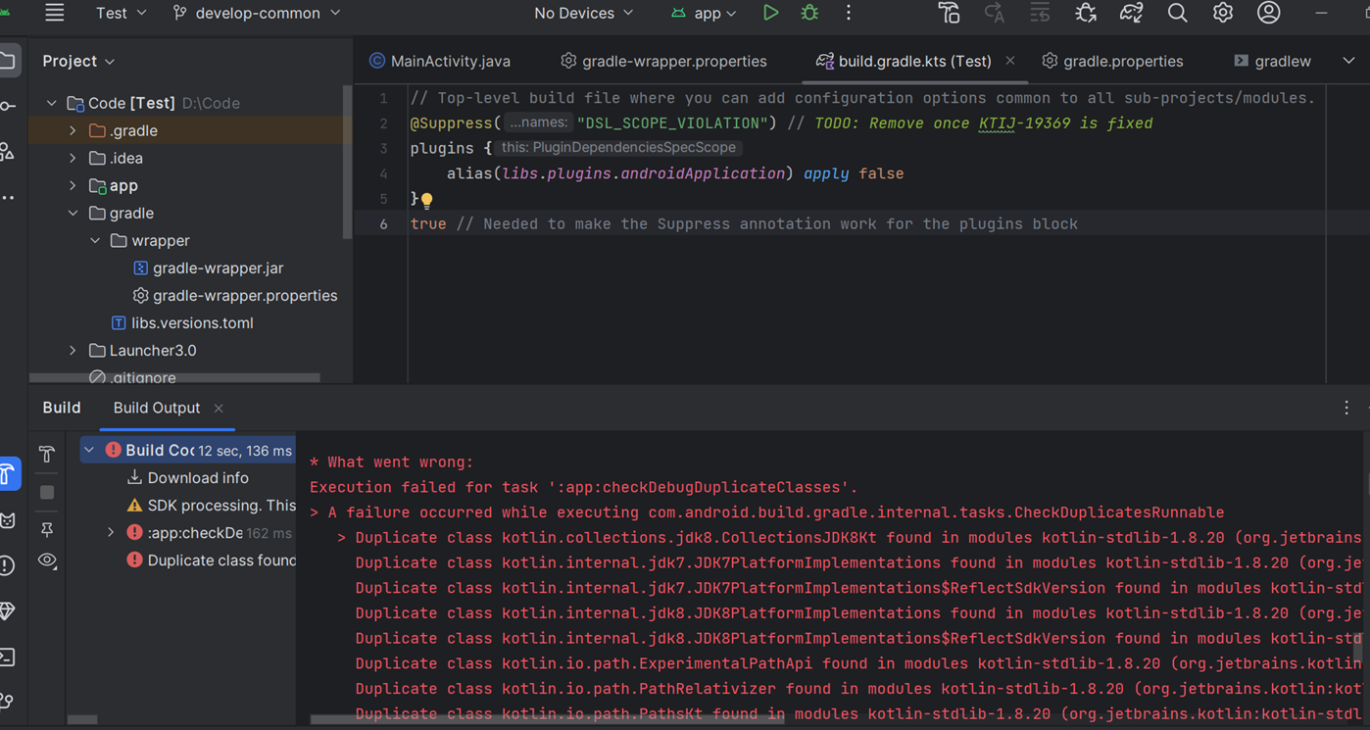Switch to the MainActivity.java tab
Viewport: 1370px width, 730px height.
click(x=439, y=60)
